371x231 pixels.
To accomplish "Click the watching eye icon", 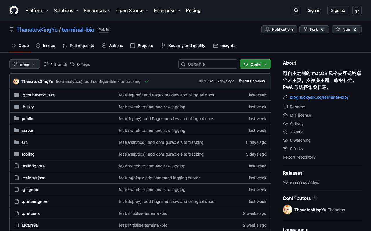I will [x=285, y=140].
